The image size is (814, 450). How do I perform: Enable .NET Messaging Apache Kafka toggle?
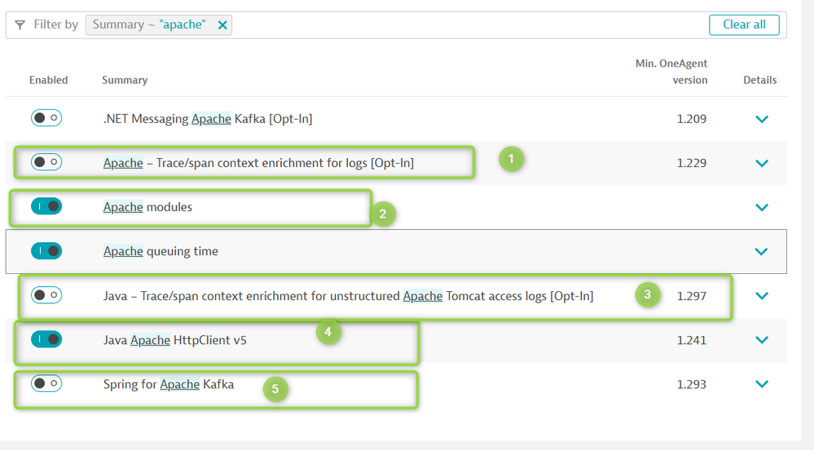pyautogui.click(x=46, y=118)
